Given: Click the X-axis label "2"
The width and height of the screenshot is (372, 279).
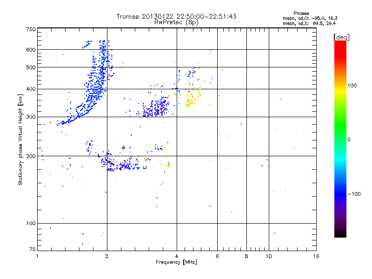Looking at the screenshot, I should pos(107,256).
